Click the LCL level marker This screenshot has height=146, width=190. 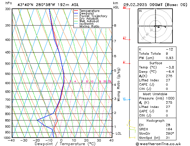pyautogui.click(x=119, y=133)
